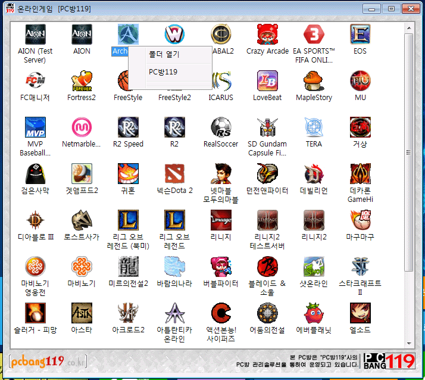Open the AION (Test Server) game icon
The image size is (425, 380).
(x=35, y=35)
